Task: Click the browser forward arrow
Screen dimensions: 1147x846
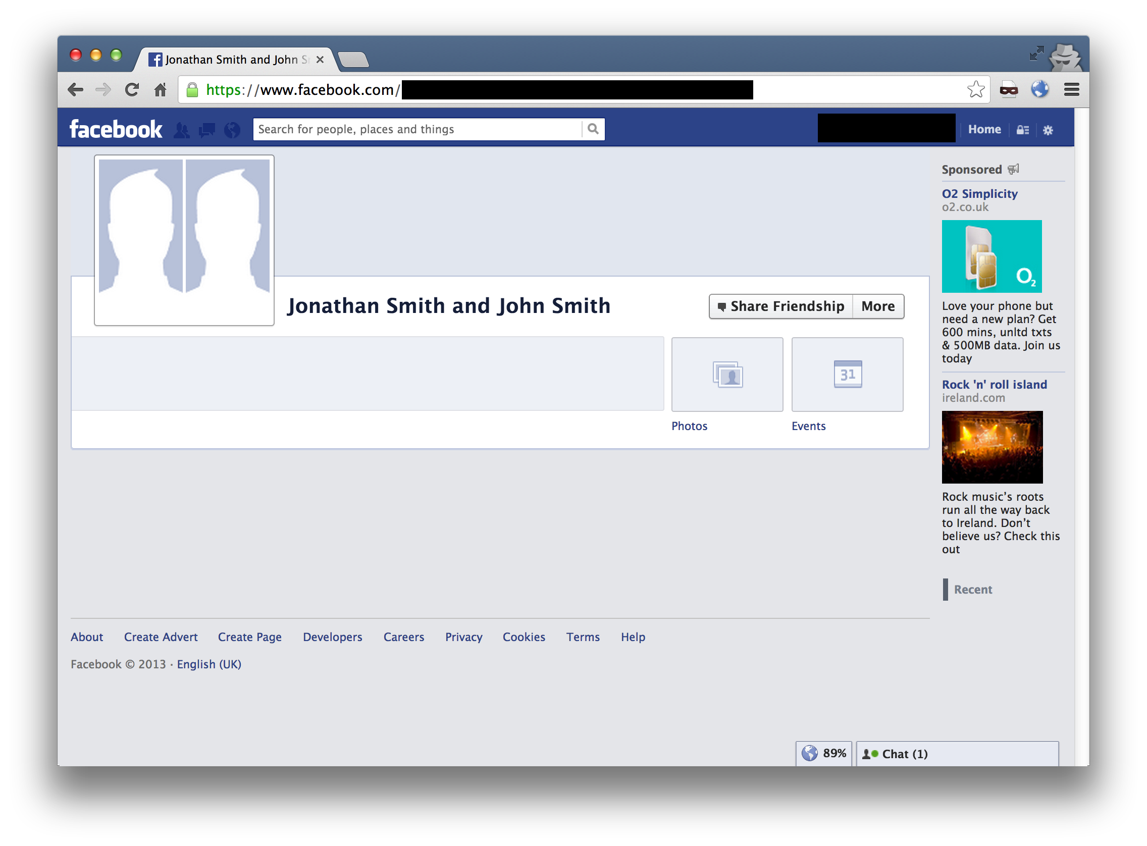Action: (103, 90)
